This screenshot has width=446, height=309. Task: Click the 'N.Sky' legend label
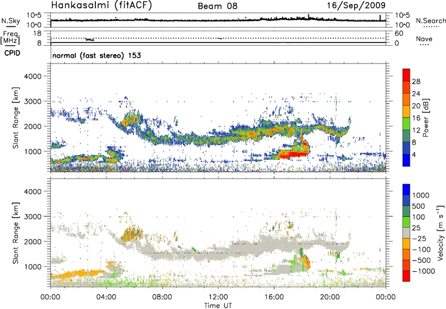coord(11,21)
